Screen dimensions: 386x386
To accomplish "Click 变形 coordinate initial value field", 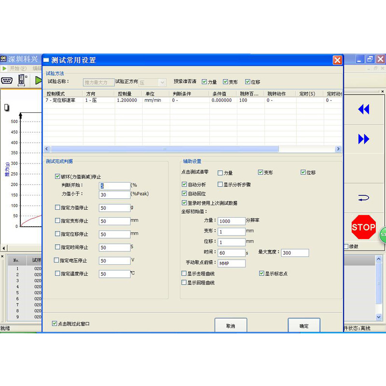I will tap(232, 232).
